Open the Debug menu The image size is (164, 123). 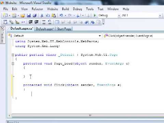pyautogui.click(x=78, y=9)
